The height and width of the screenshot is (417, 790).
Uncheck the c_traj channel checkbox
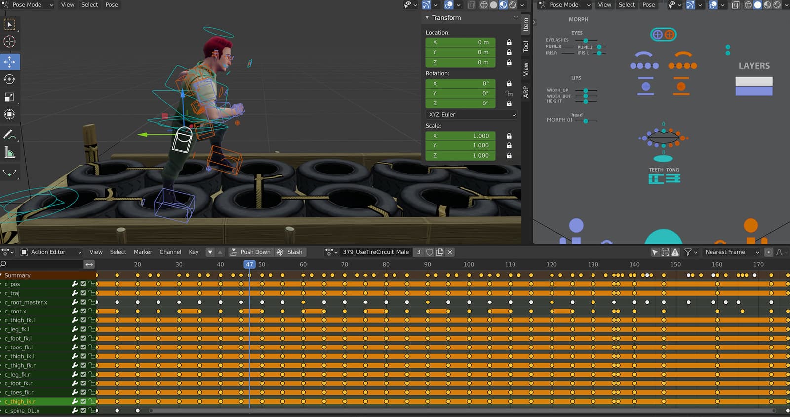(x=83, y=293)
